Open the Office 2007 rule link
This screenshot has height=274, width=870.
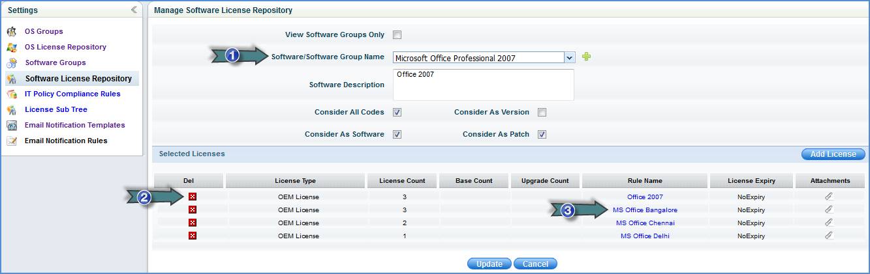[x=645, y=197]
